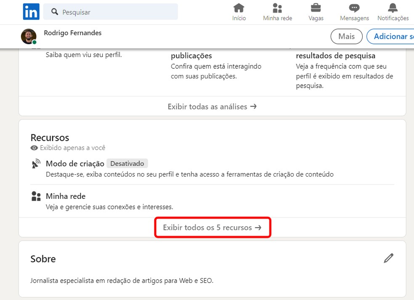Open the Mais options menu
414x300 pixels.
pyautogui.click(x=346, y=36)
